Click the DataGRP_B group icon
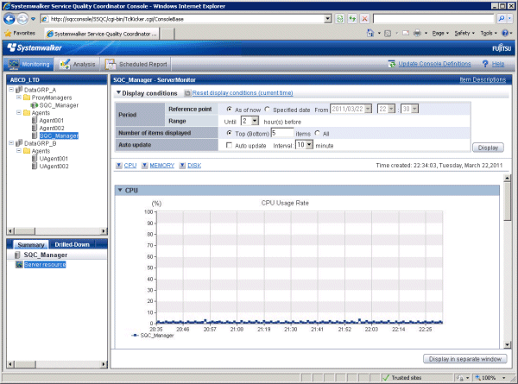 [x=19, y=143]
